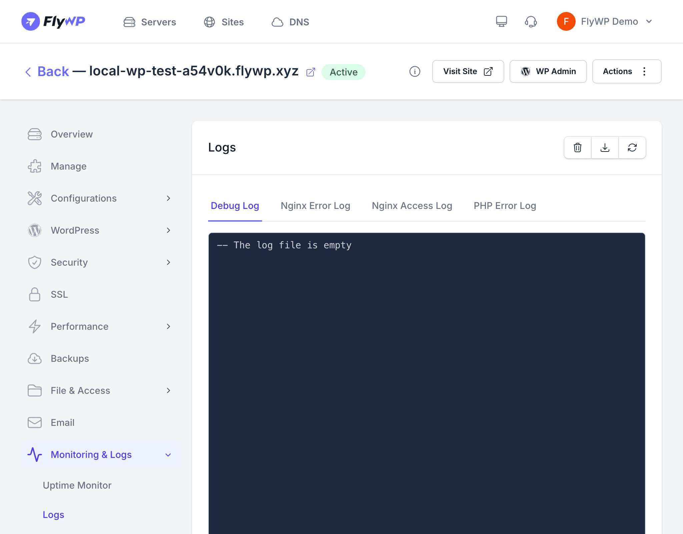Open the File & Access sidebar section
This screenshot has height=534, width=683.
click(x=101, y=390)
